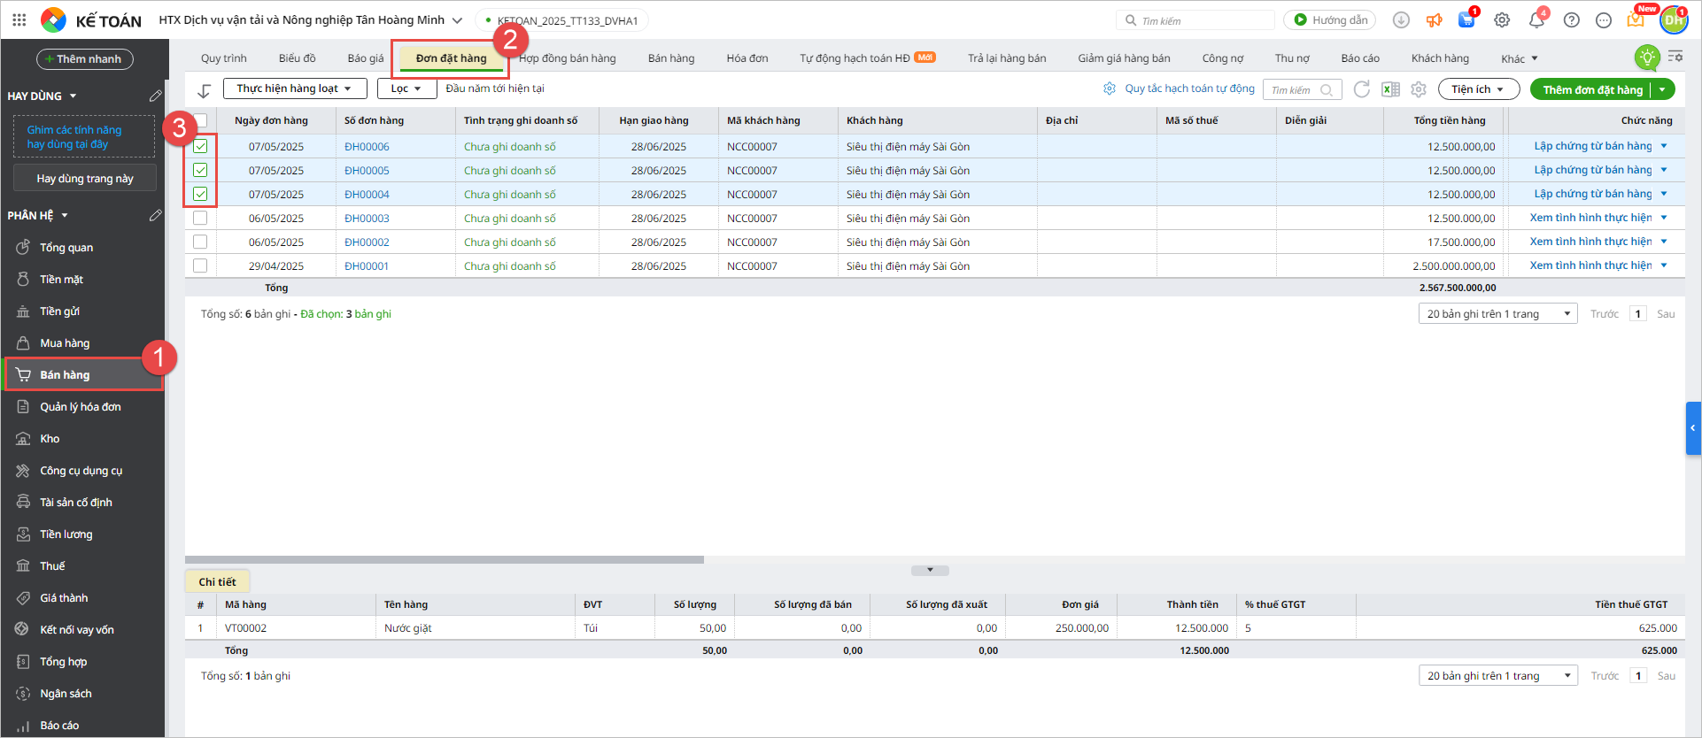Export the list with the Excel icon
Viewport: 1702px width, 738px height.
(x=1390, y=89)
